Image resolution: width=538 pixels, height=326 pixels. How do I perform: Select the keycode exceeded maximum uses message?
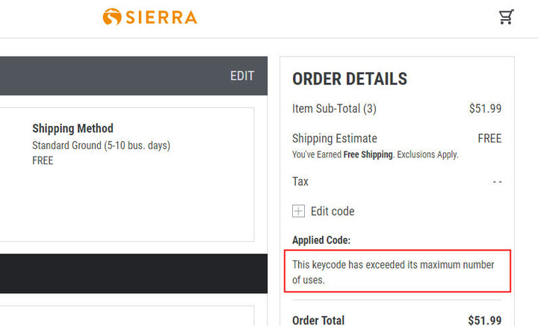(x=393, y=272)
